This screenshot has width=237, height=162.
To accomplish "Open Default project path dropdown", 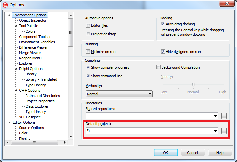I will coord(216,131).
